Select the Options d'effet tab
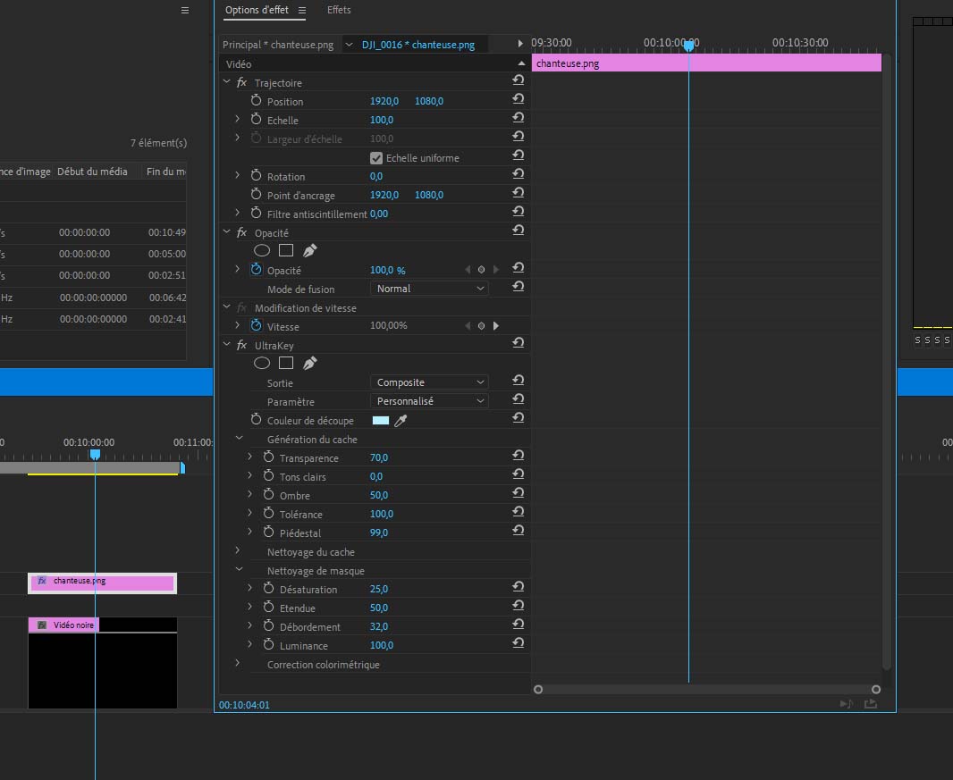 tap(257, 10)
